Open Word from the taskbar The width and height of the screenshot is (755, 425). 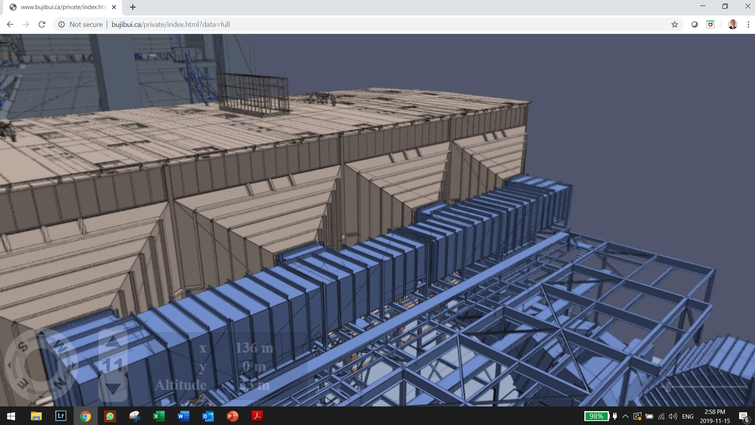[183, 416]
